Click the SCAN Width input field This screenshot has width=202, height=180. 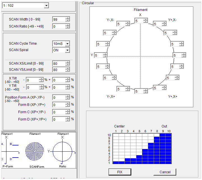click(x=59, y=19)
